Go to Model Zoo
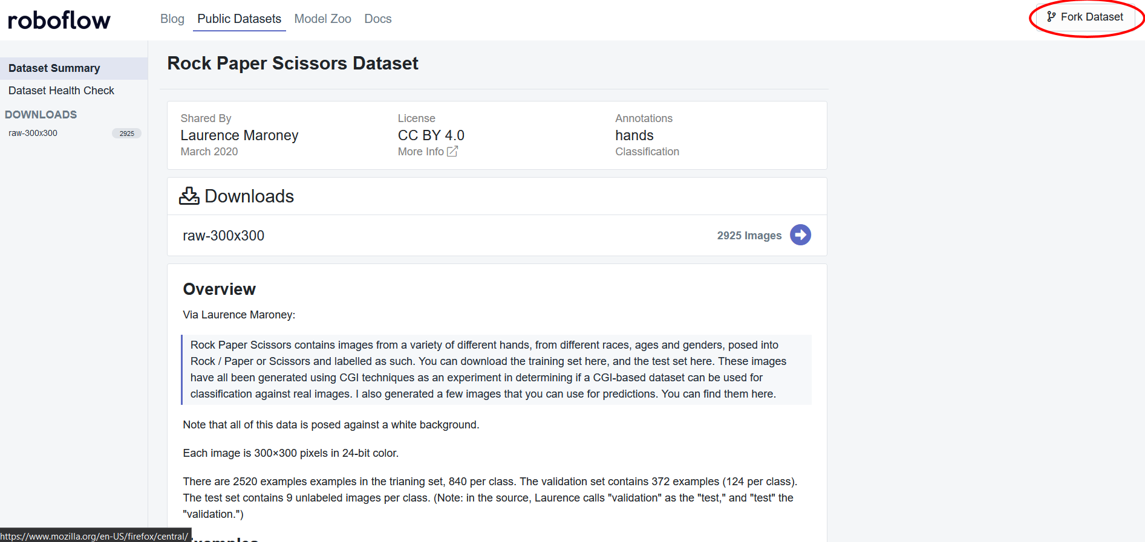 point(322,19)
